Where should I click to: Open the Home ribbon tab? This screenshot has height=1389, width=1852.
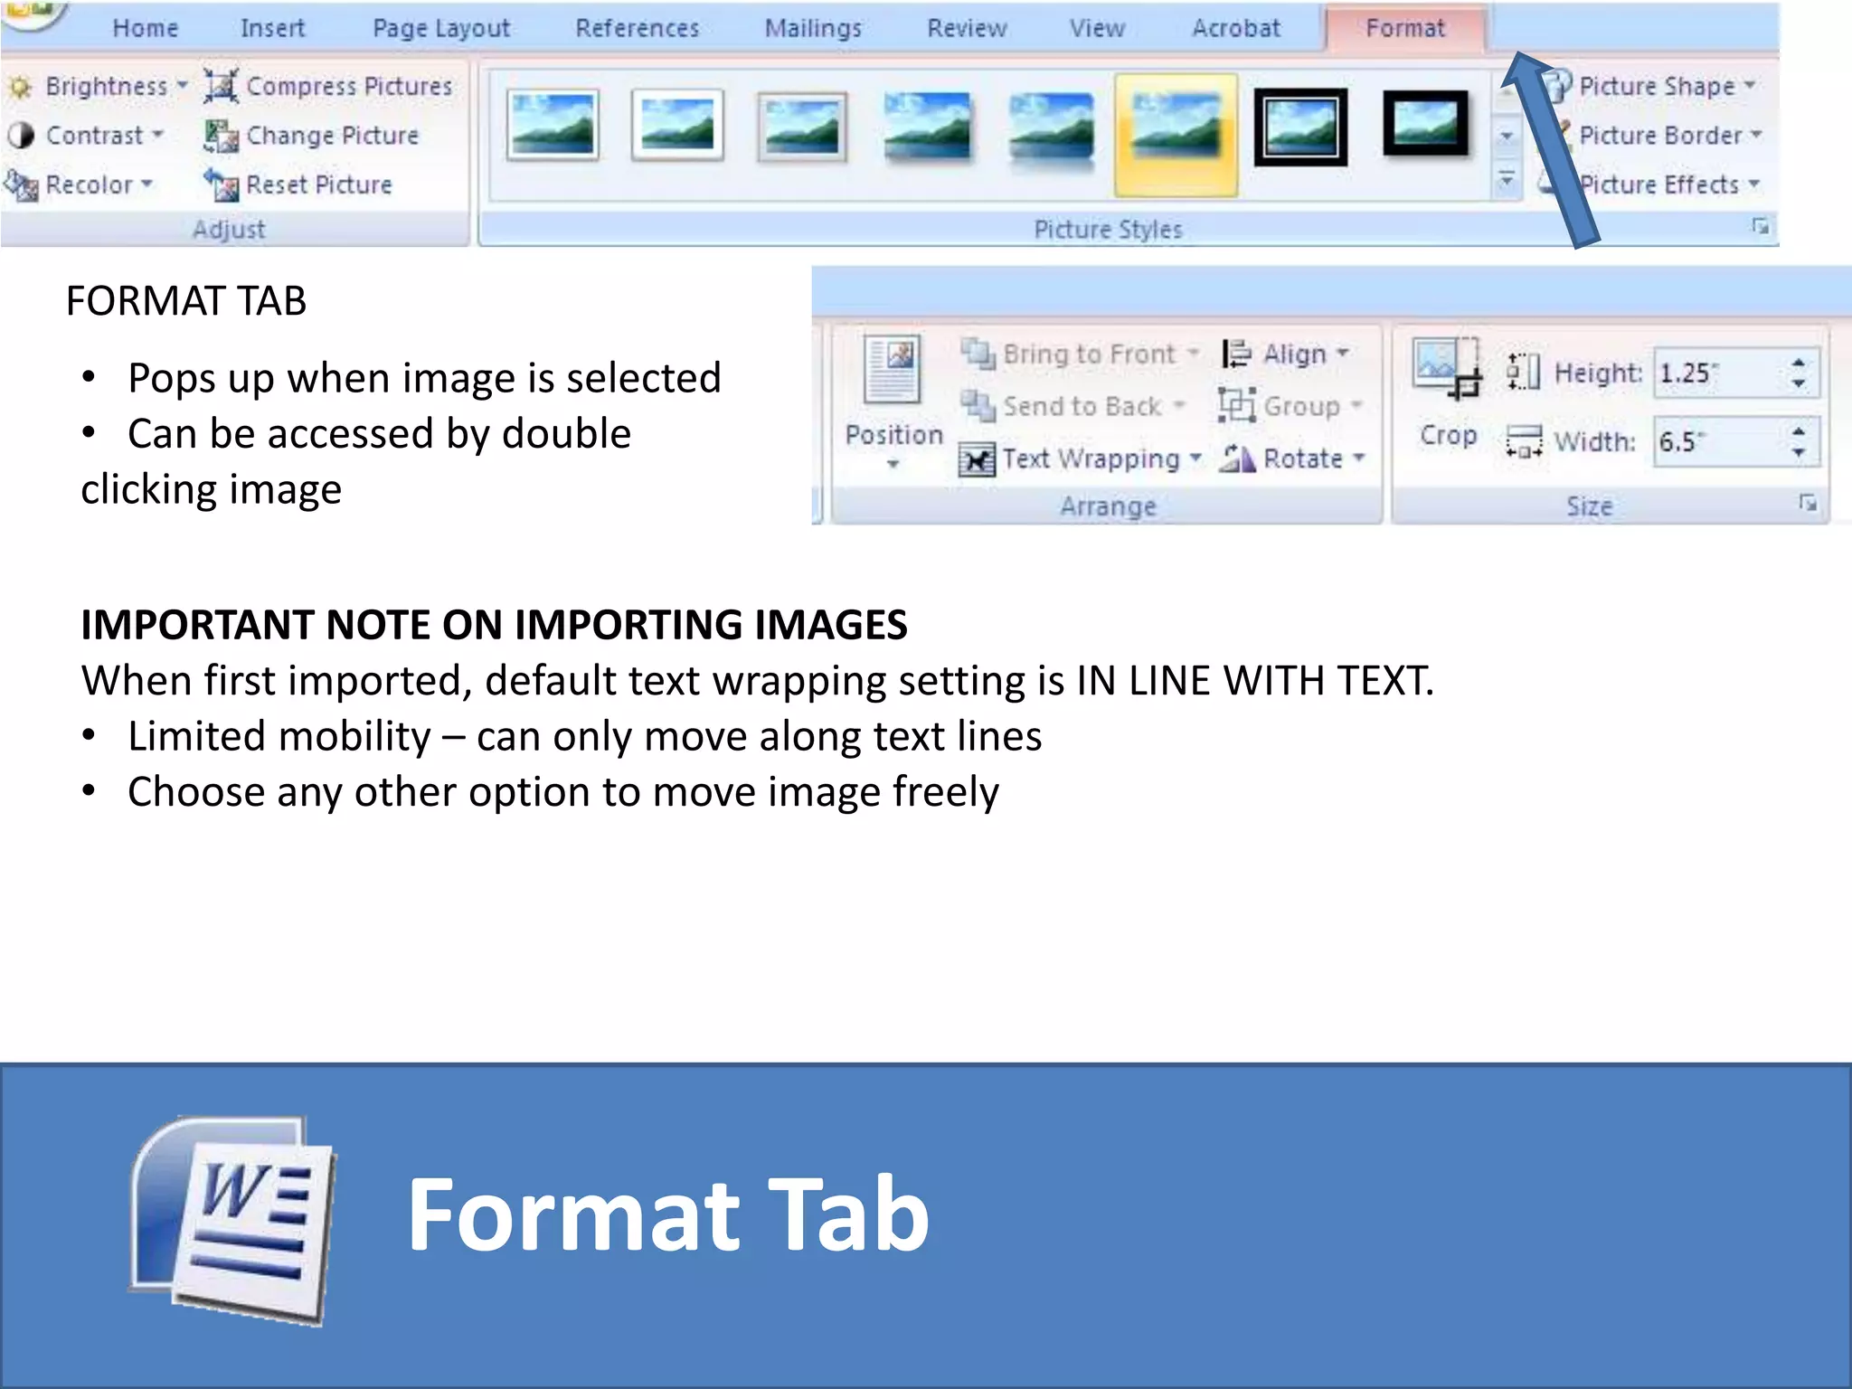[145, 28]
